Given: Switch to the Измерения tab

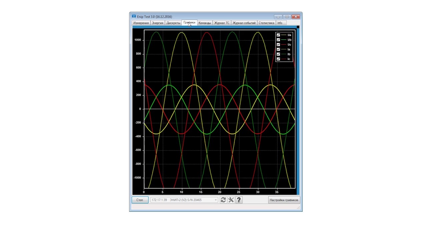Looking at the screenshot, I should point(141,23).
